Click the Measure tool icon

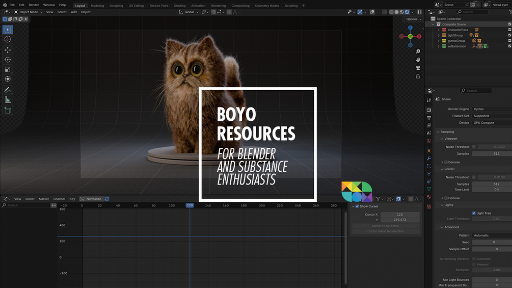coord(8,100)
